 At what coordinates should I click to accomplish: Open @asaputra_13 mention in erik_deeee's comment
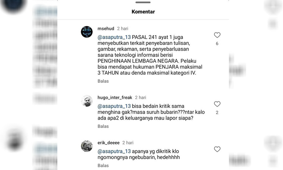(114, 152)
